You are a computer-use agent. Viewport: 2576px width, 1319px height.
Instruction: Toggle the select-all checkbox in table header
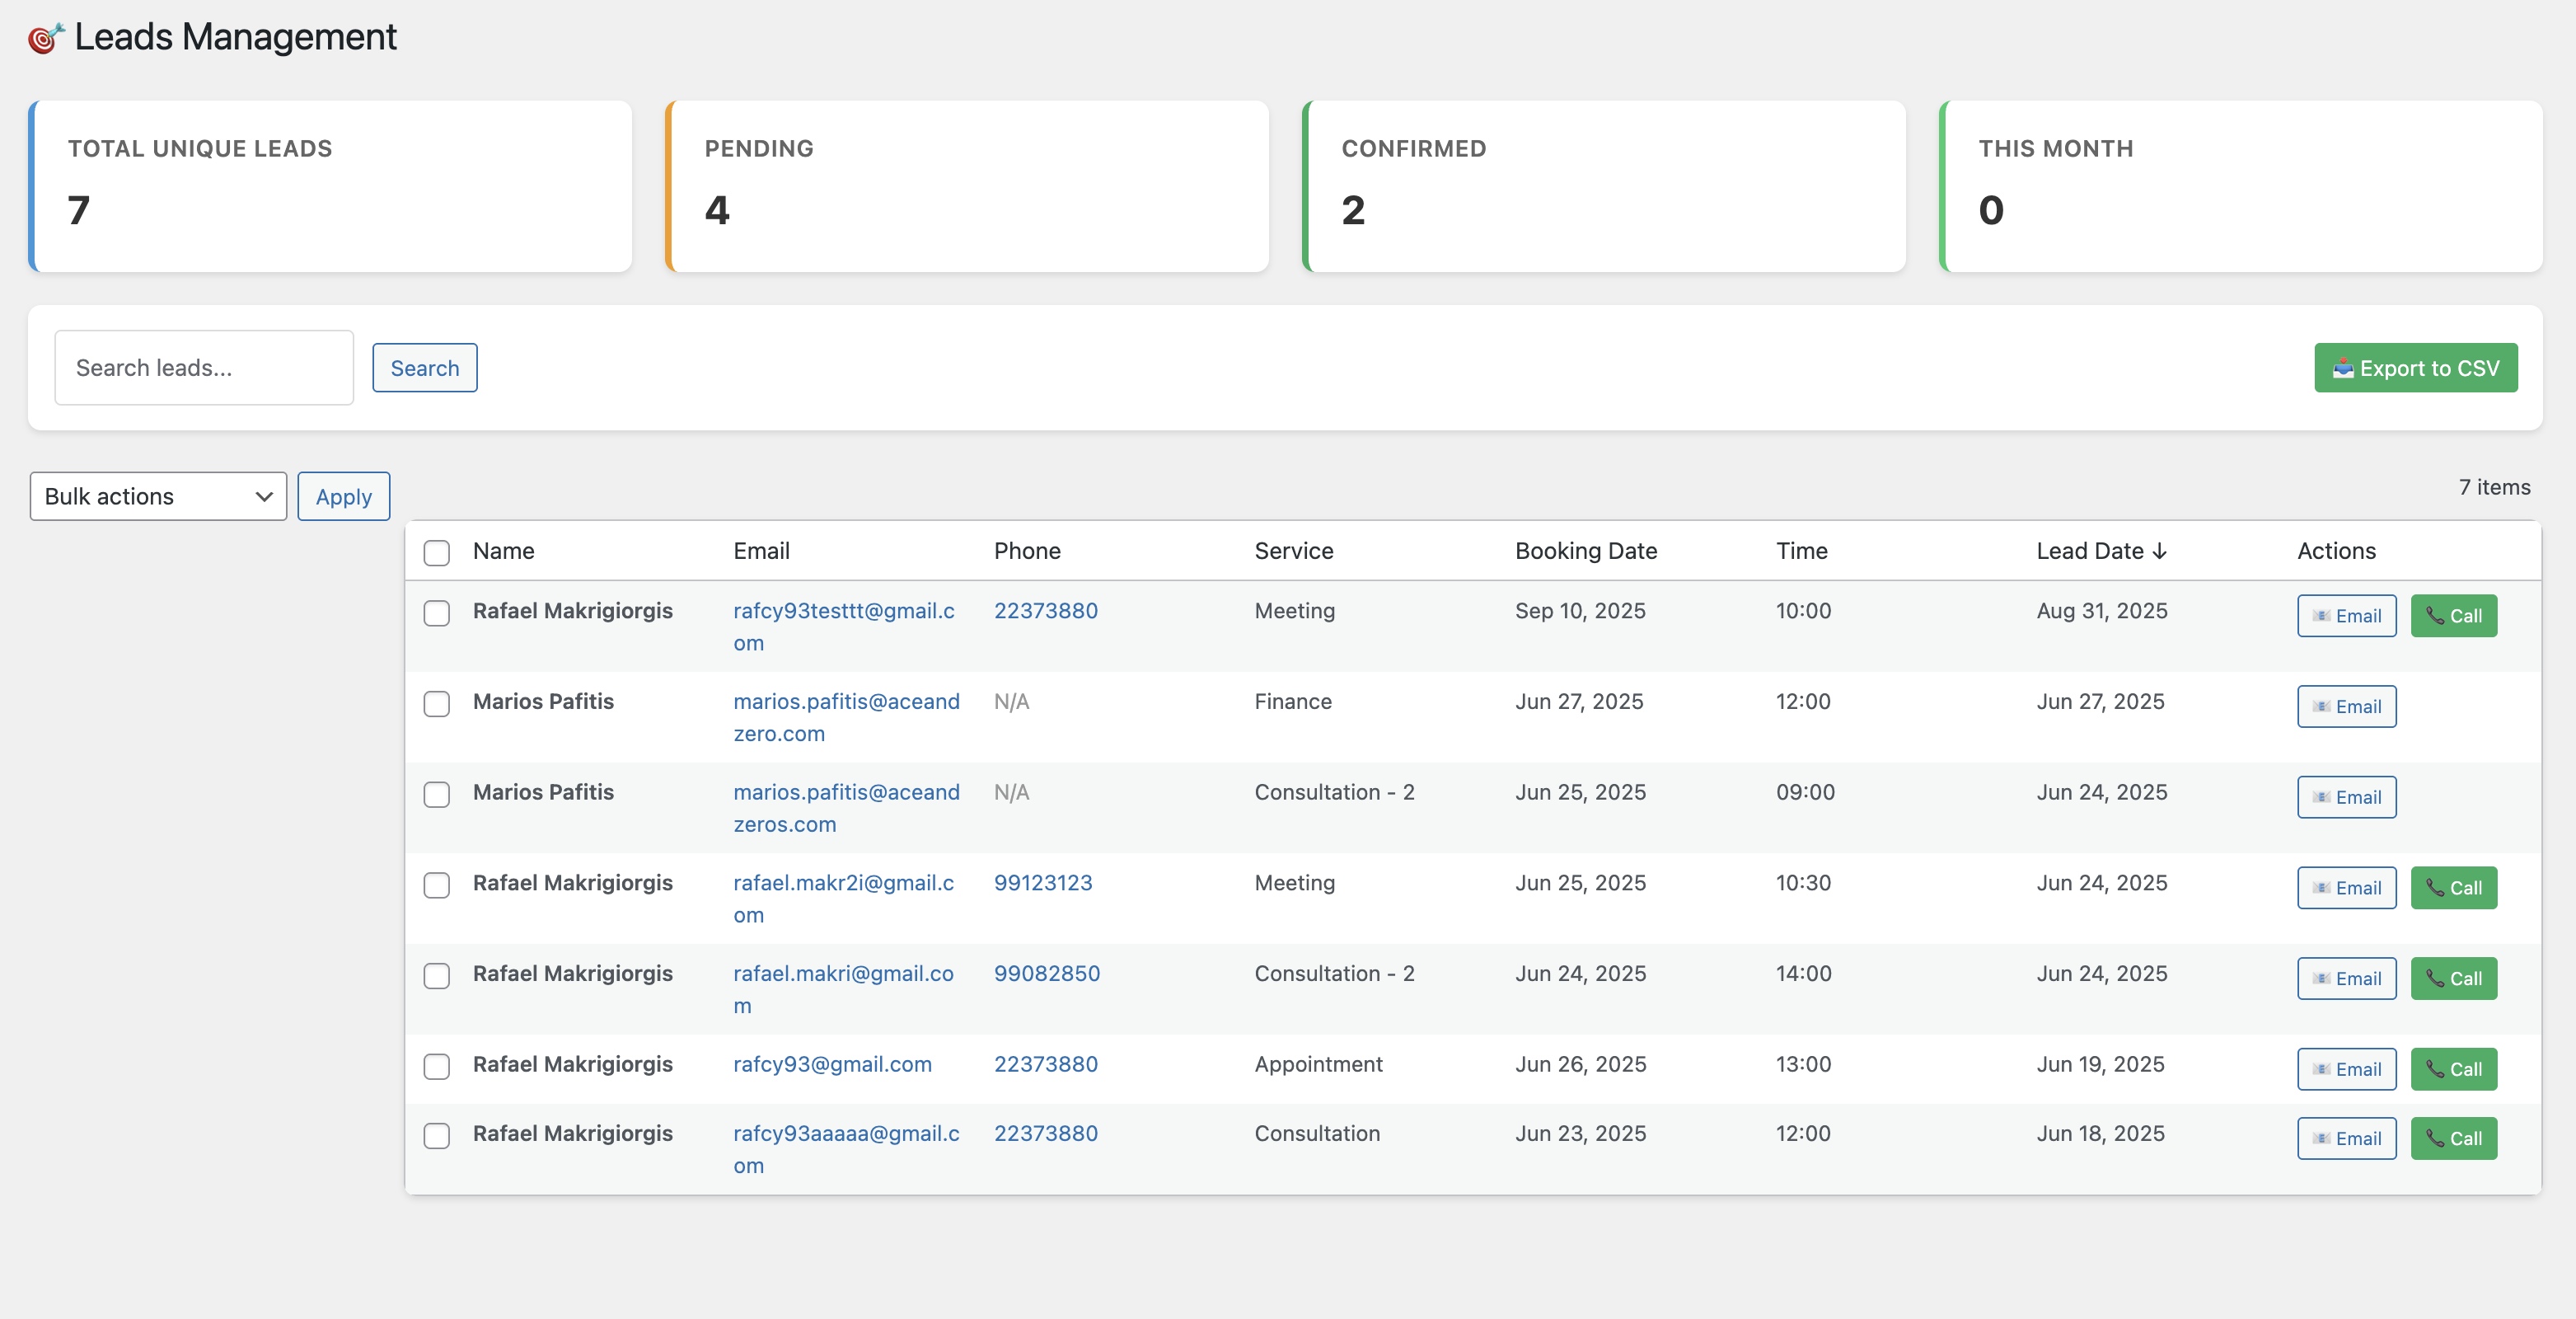click(x=436, y=552)
